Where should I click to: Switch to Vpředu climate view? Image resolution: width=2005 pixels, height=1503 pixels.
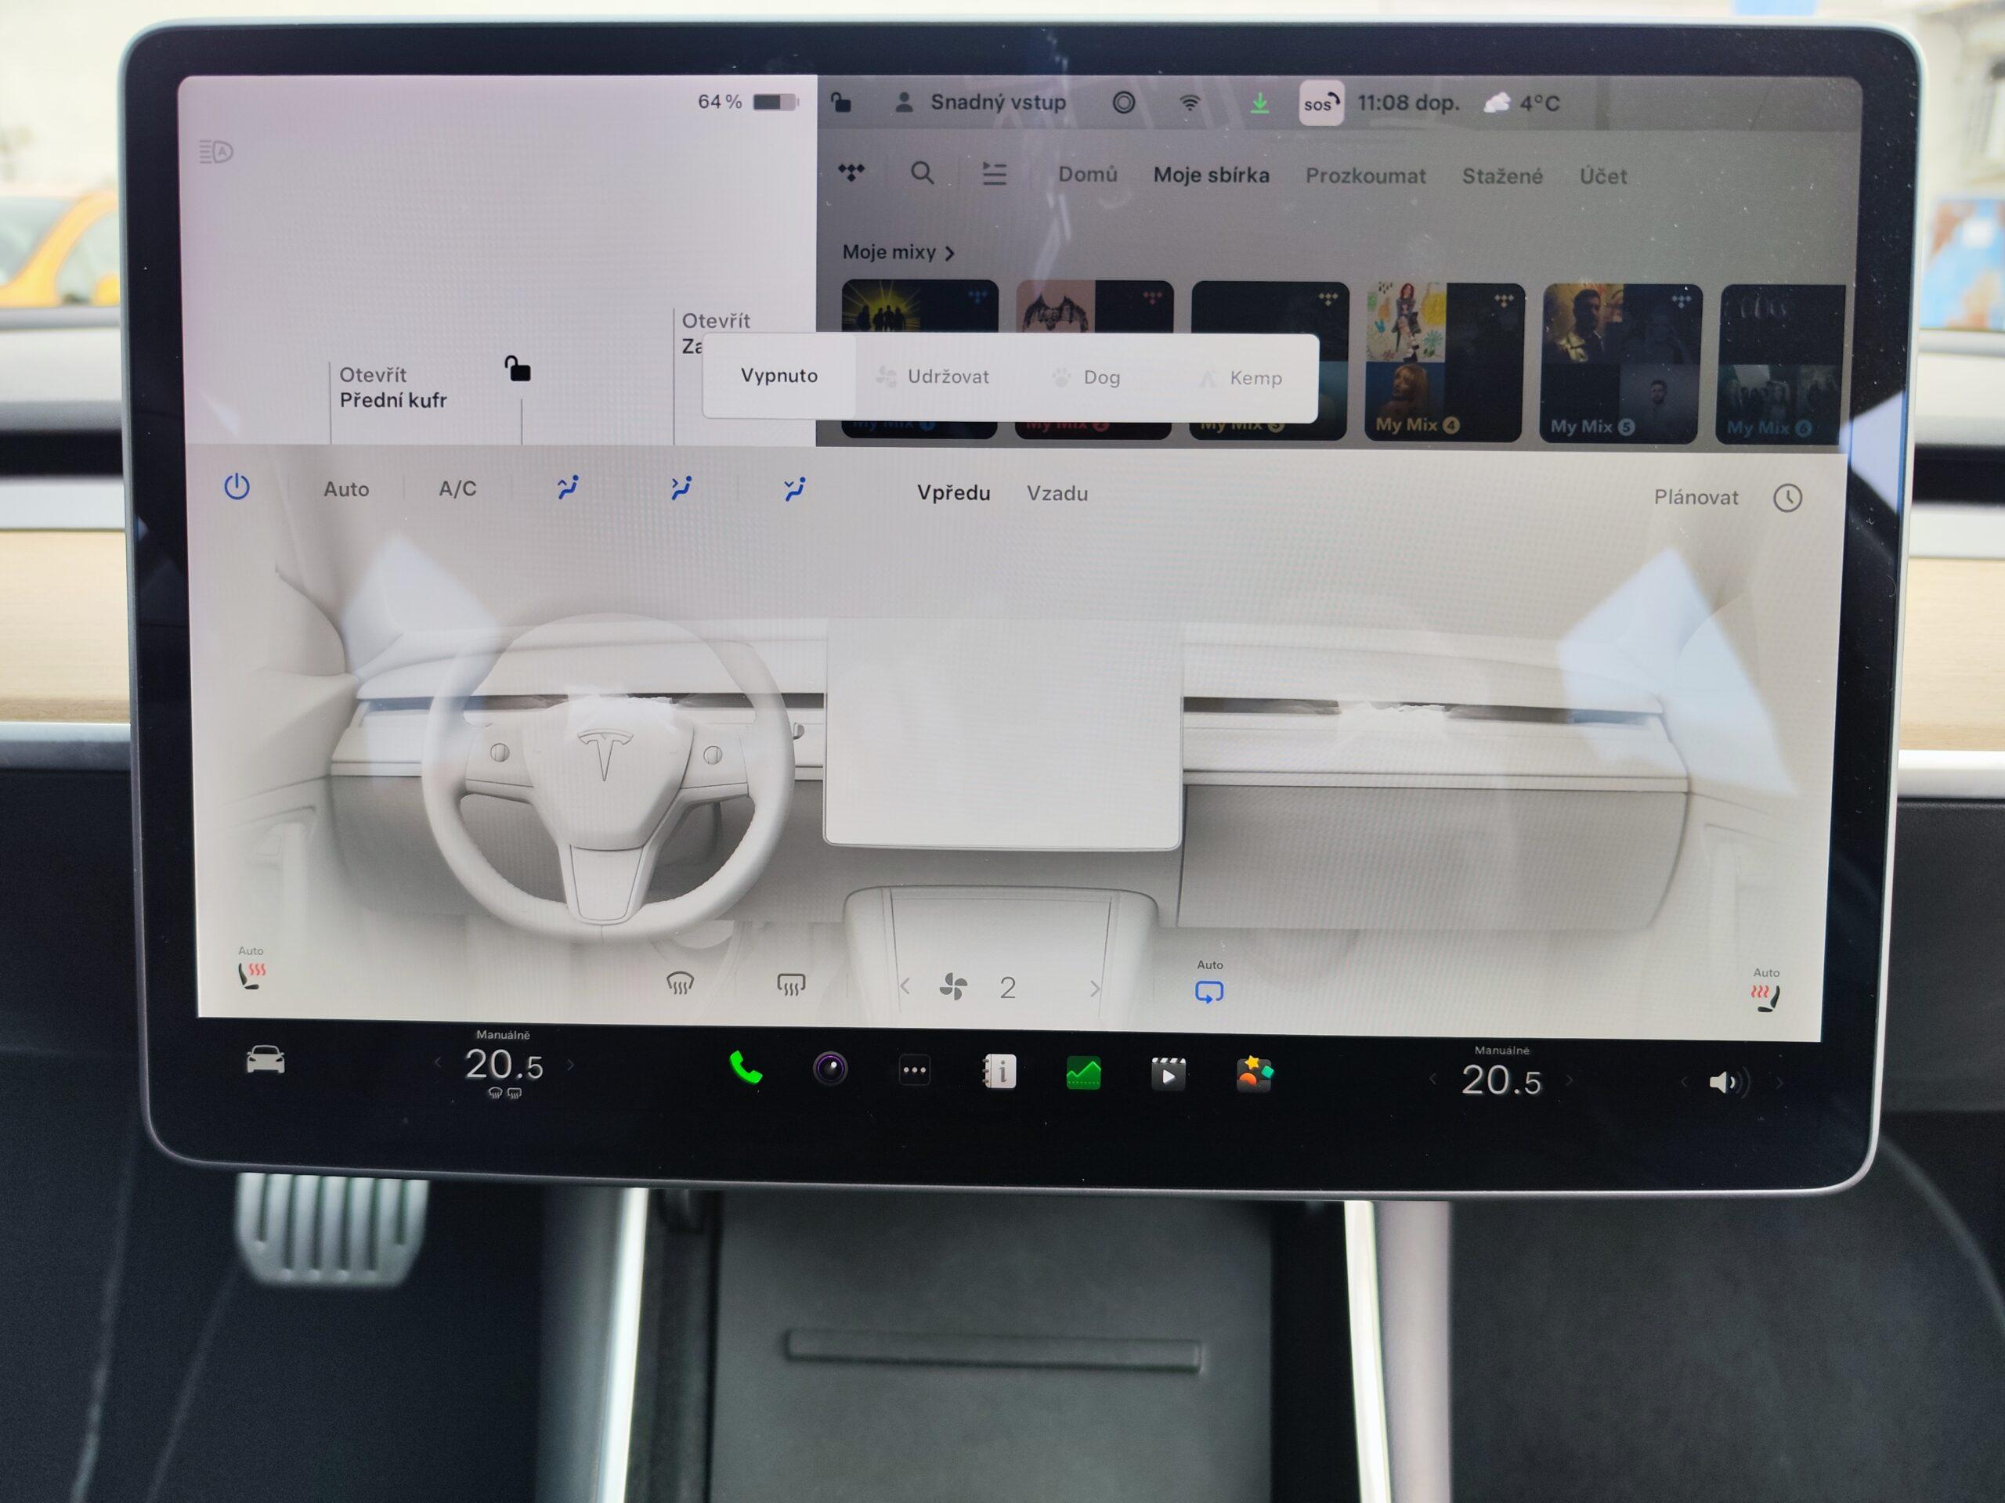[x=954, y=493]
